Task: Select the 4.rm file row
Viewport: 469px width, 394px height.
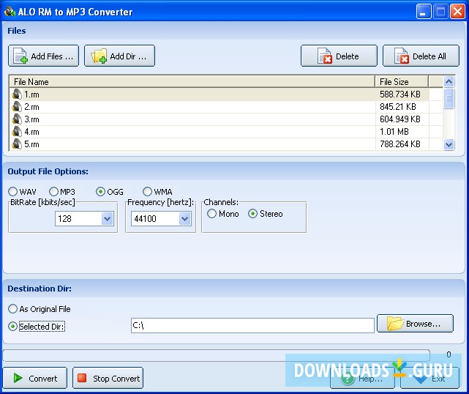Action: pos(226,132)
